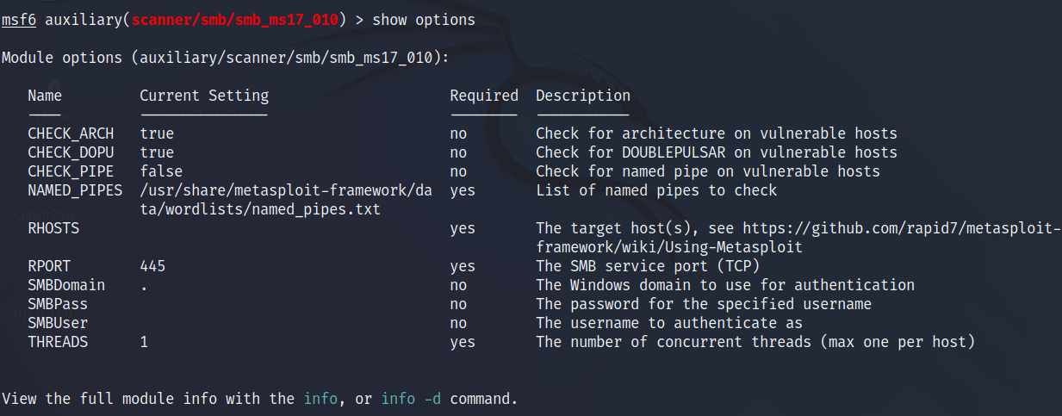
Task: Click the msf6 prompt text
Action: (x=19, y=20)
